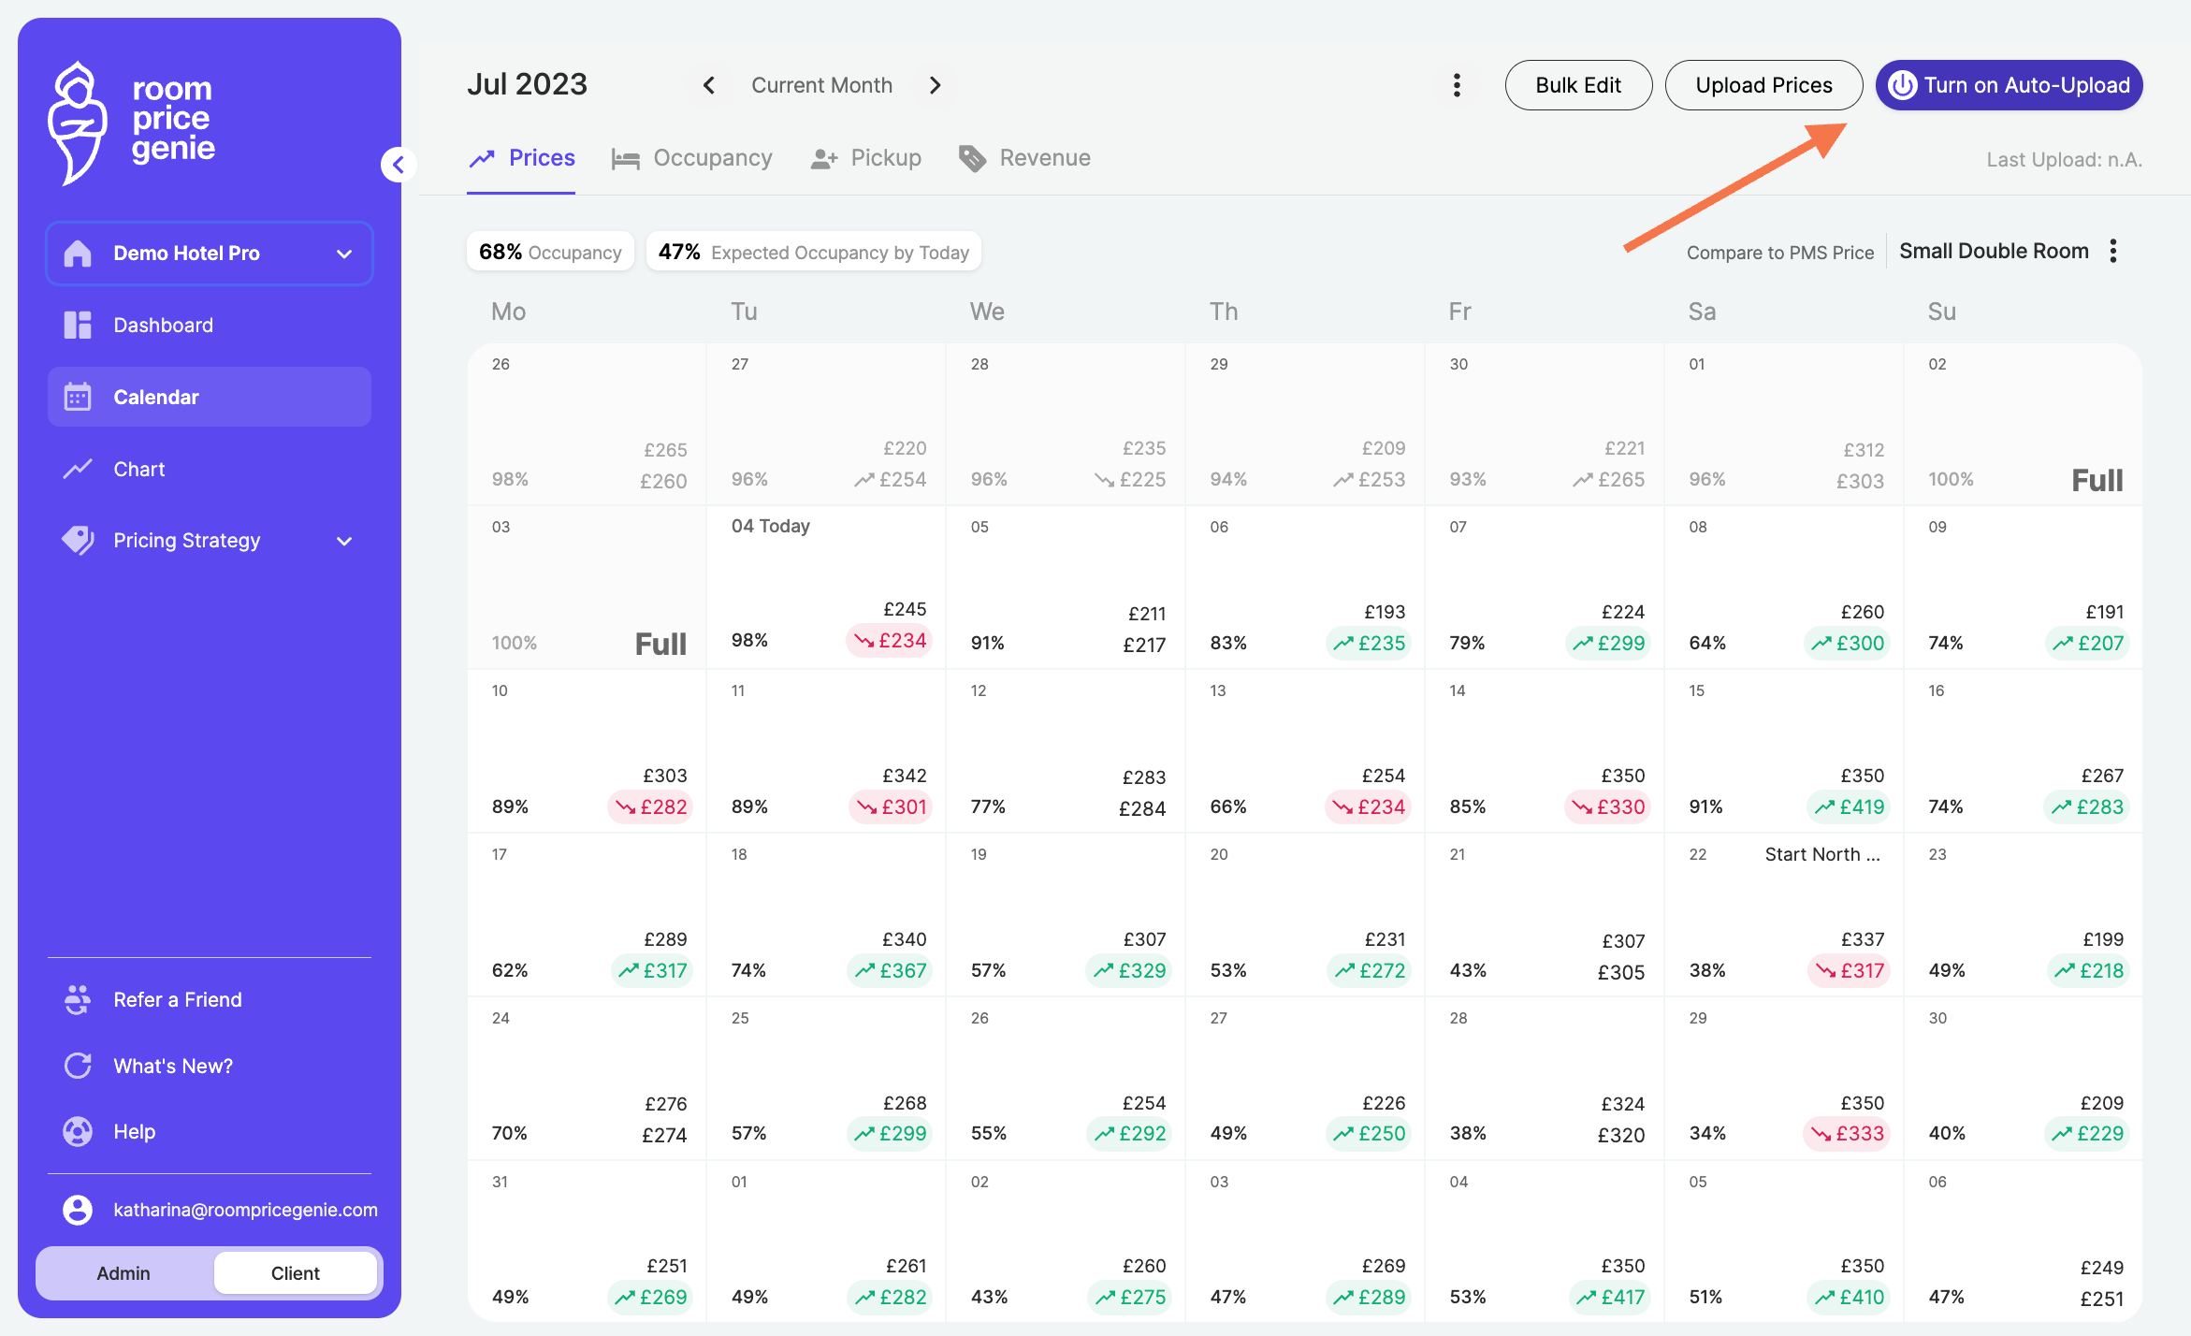The image size is (2191, 1336).
Task: Click the £367 price on the 18th
Action: (890, 971)
